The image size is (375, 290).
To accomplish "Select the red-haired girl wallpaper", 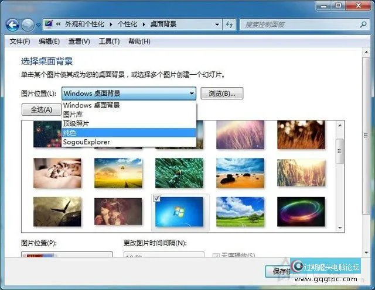I will (118, 212).
